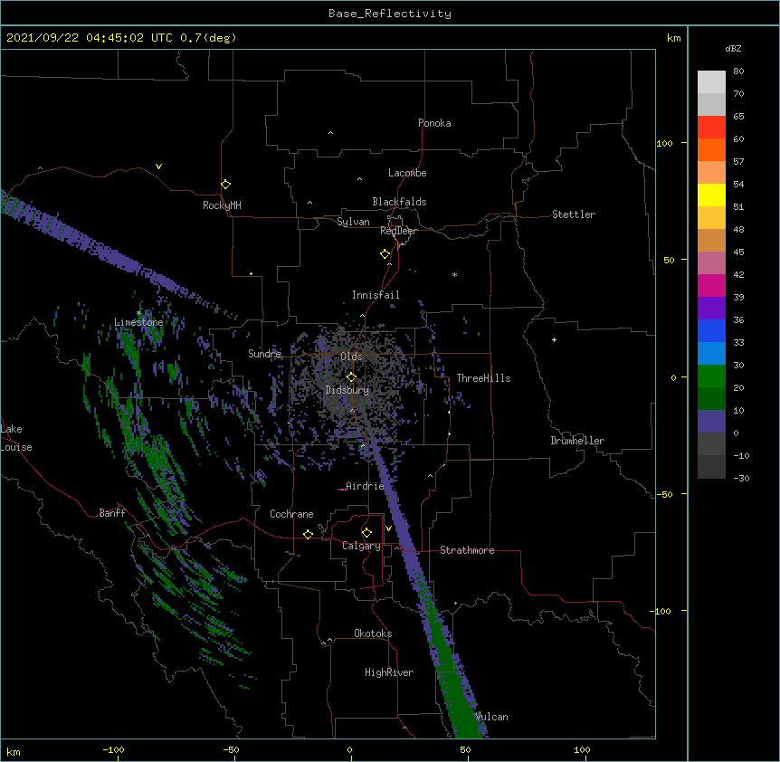Pick the red 60–65 dBZ legend swatch
This screenshot has width=780, height=762.
click(711, 128)
